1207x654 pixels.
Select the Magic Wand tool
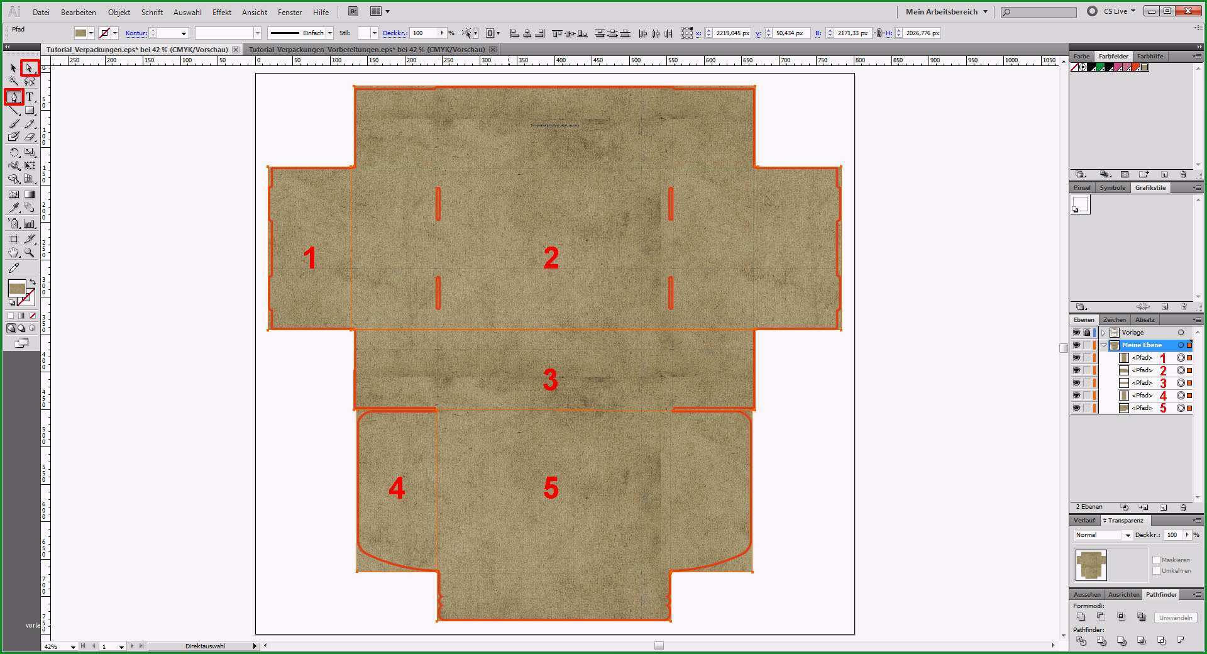tap(13, 82)
